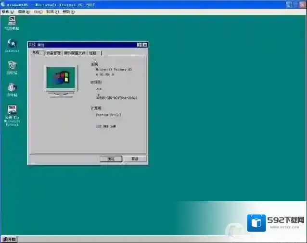Switch to the Device Manager (设备管理) tab

[53, 53]
